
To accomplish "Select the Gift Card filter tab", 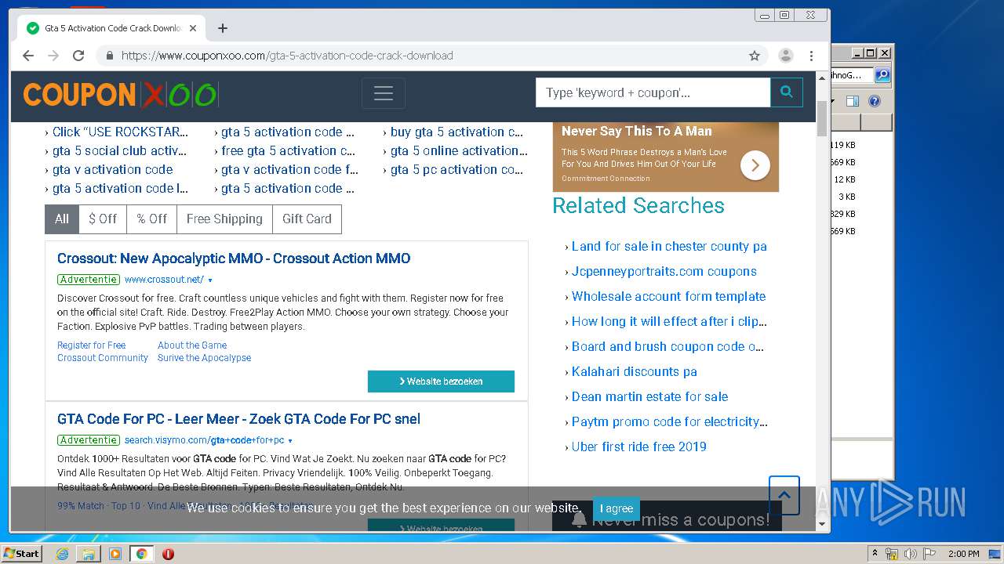I will tap(307, 219).
